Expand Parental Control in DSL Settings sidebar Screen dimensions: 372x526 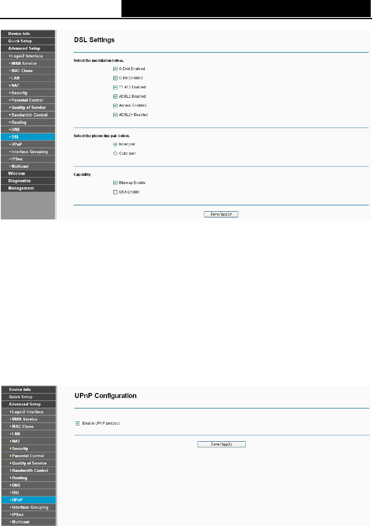click(28, 100)
